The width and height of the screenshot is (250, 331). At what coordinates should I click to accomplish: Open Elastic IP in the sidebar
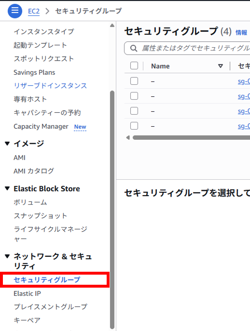click(x=27, y=293)
